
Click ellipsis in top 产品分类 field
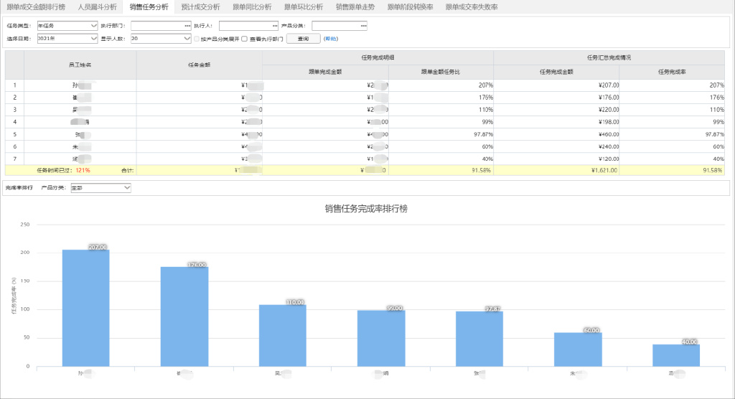click(363, 26)
